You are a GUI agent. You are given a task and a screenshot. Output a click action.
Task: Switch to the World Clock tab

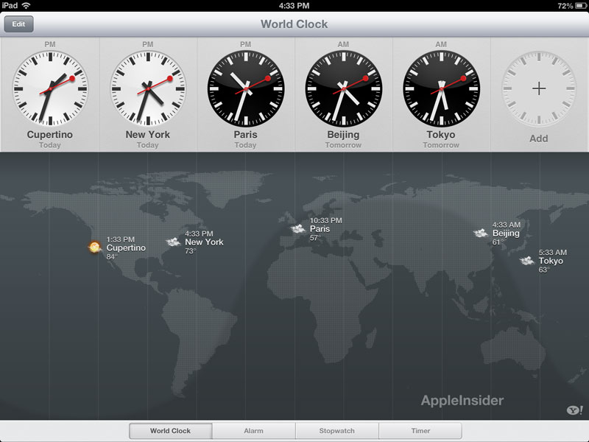click(x=171, y=431)
